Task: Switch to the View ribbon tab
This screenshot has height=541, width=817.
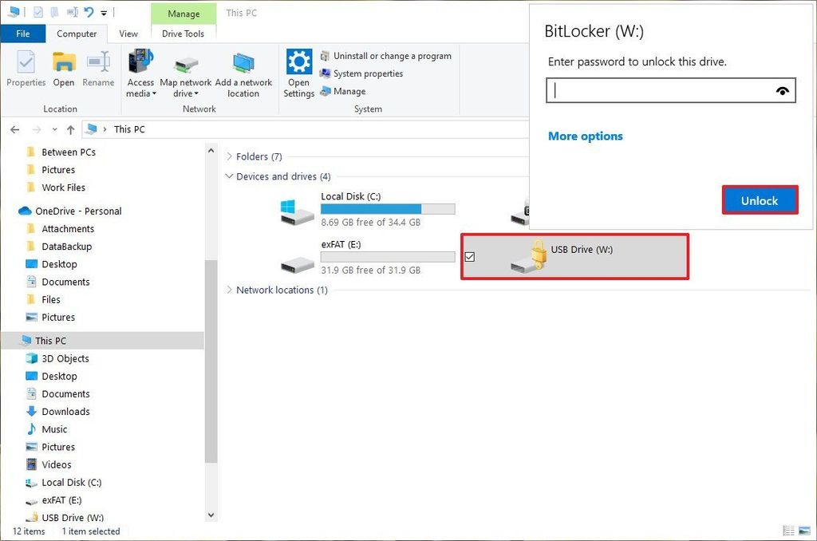Action: pyautogui.click(x=128, y=34)
